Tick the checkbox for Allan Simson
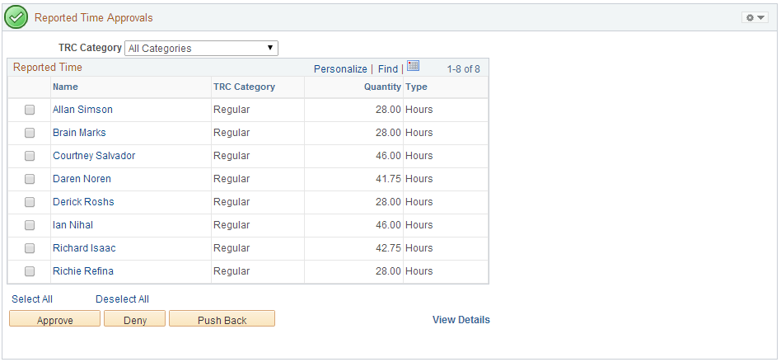Viewport: 781px width, 362px height. 30,110
